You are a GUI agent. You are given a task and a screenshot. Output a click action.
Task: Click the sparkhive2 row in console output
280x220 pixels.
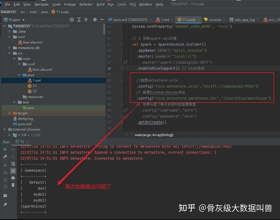pyautogui.click(x=33, y=206)
